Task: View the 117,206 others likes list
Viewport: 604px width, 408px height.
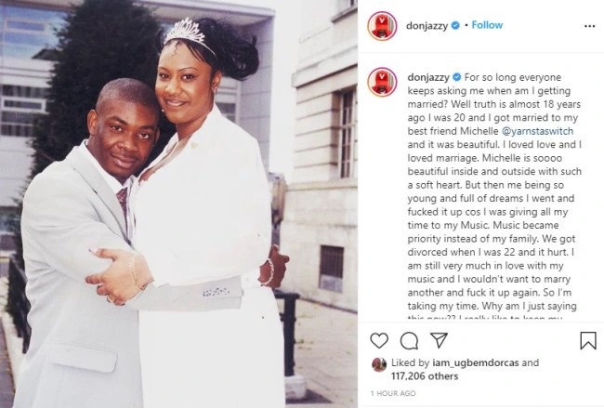Action: [425, 376]
